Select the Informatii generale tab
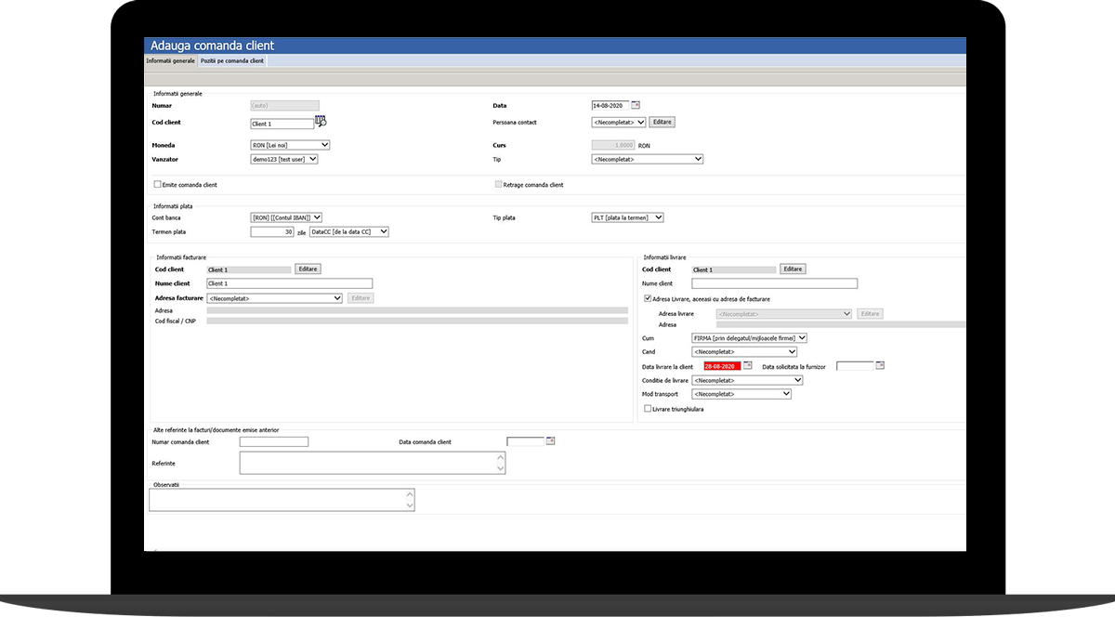The height and width of the screenshot is (617, 1115). click(x=171, y=61)
